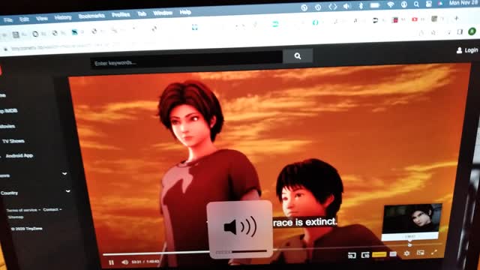480x270 pixels.
Task: Open the History menu
Action: (x=63, y=17)
